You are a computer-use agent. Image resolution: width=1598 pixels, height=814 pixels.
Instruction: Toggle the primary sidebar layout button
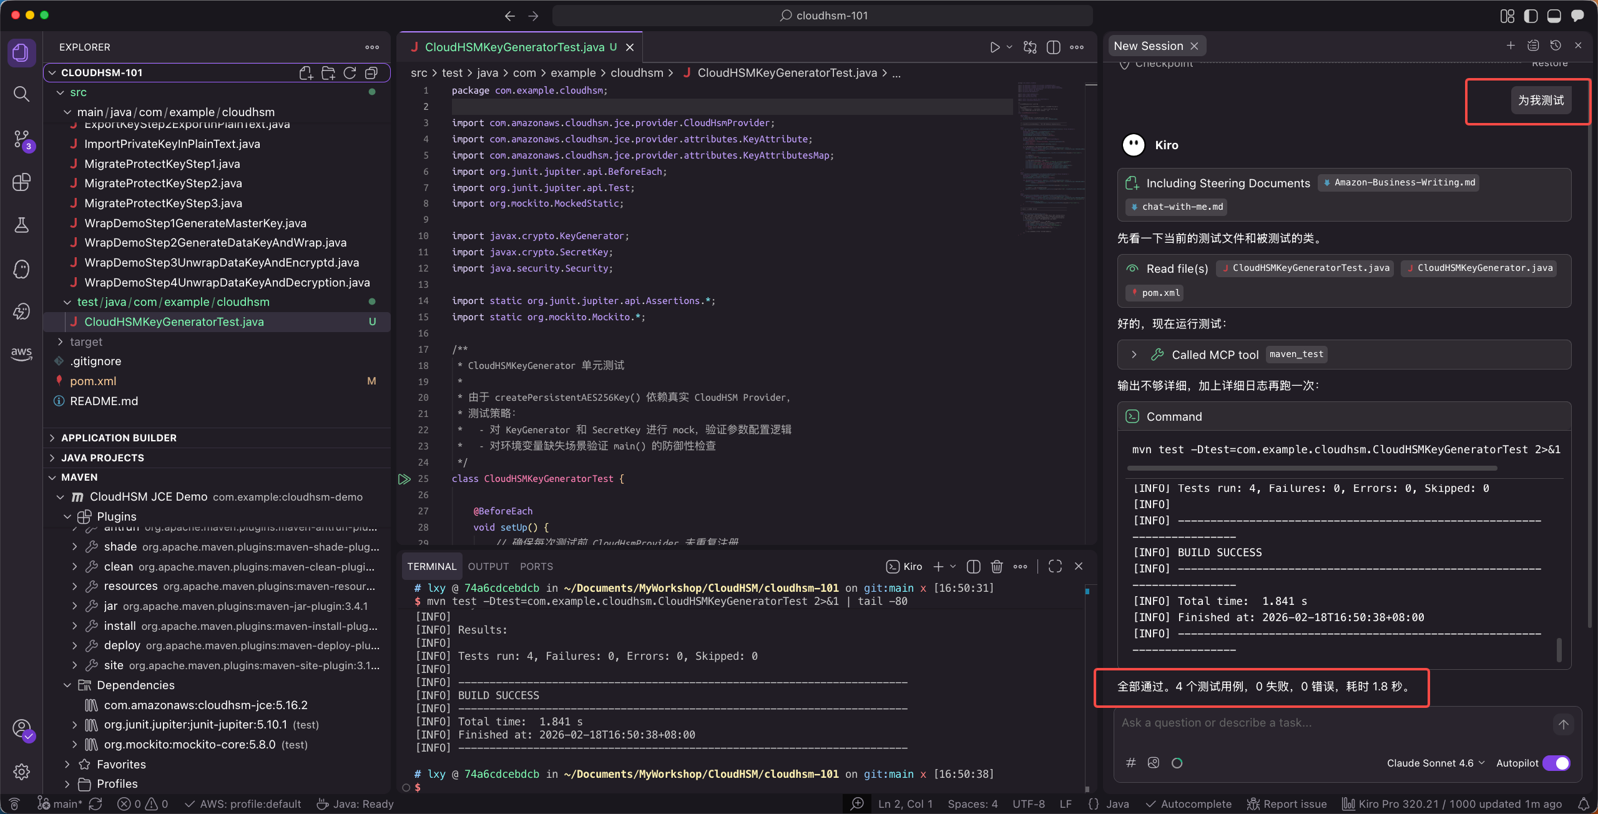pos(1530,16)
